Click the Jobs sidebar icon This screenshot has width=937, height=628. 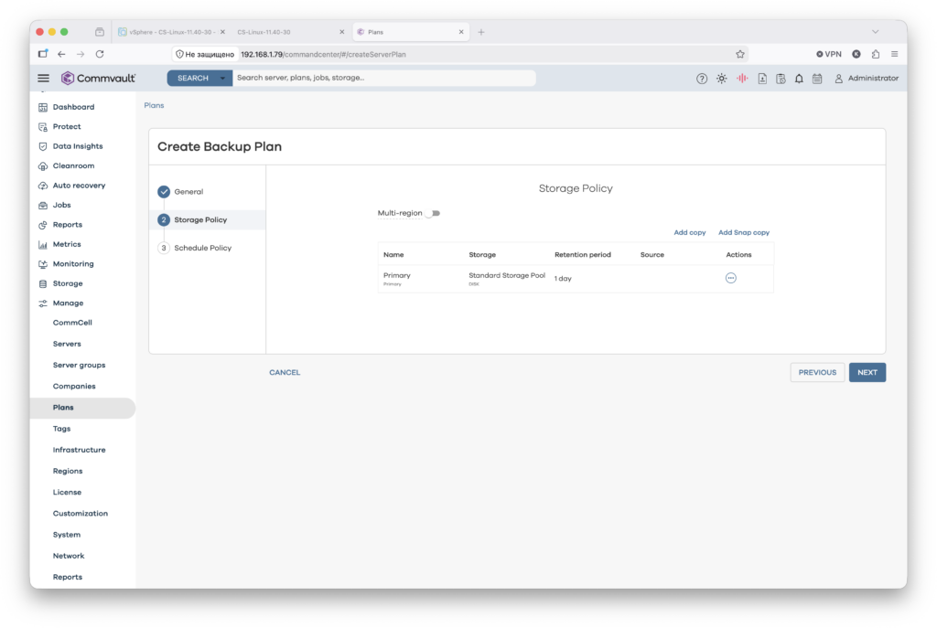pos(43,206)
